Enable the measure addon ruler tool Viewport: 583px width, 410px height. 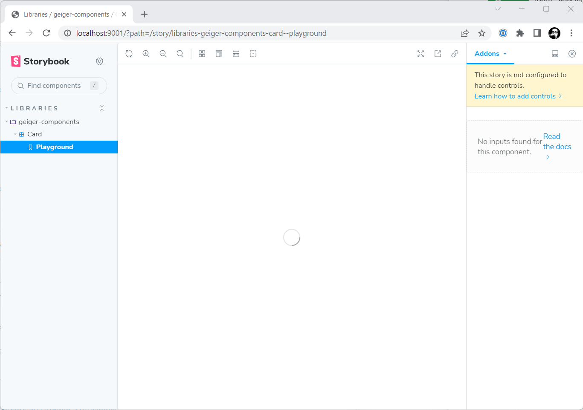pyautogui.click(x=236, y=54)
